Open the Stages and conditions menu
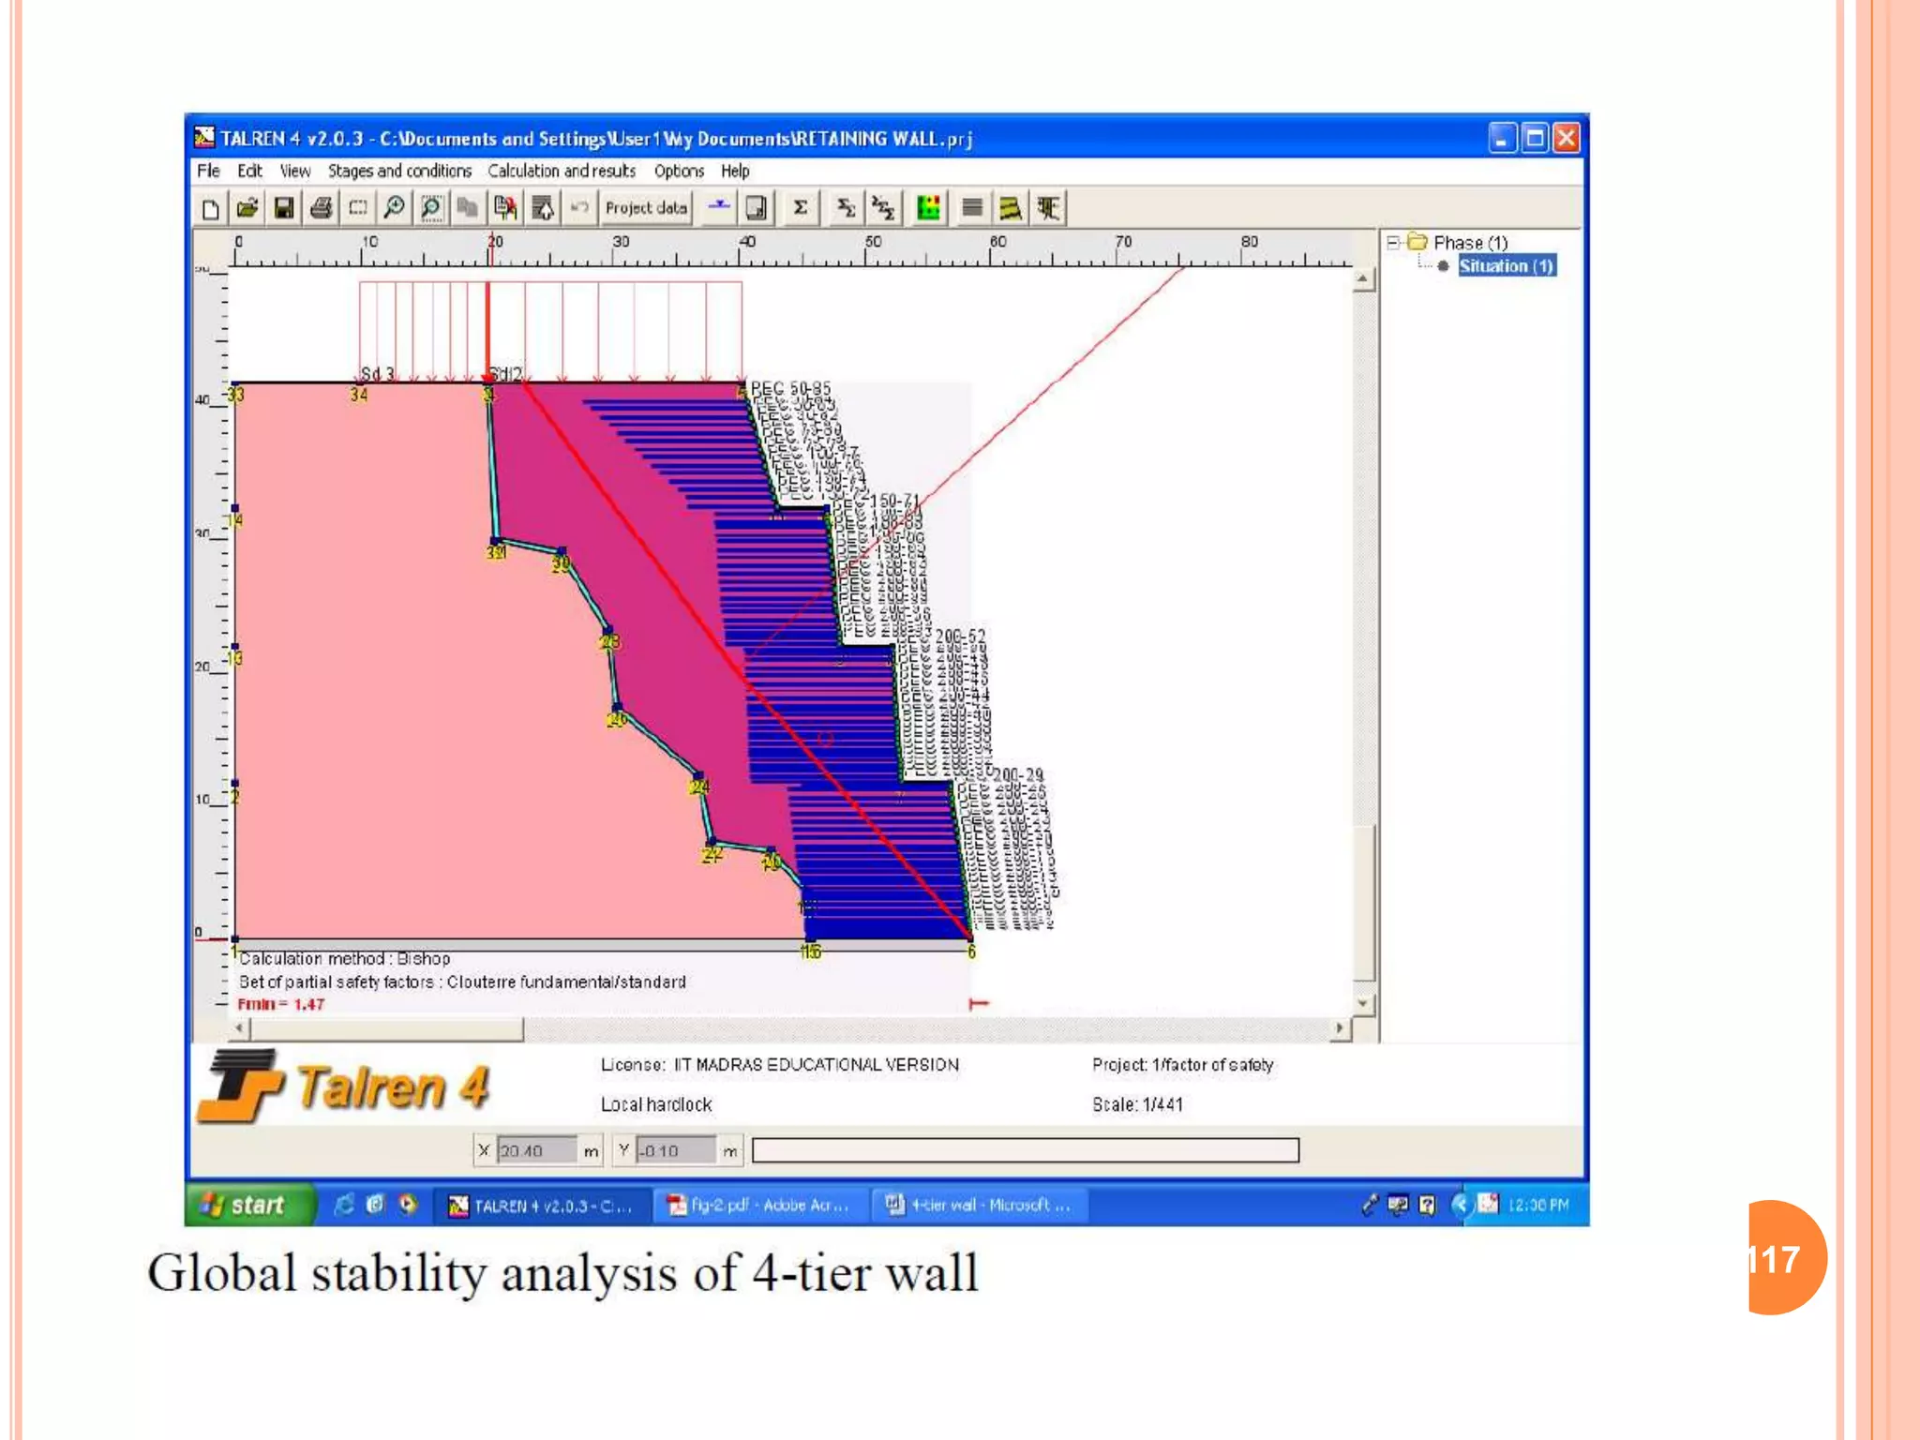The width and height of the screenshot is (1920, 1440). (399, 171)
